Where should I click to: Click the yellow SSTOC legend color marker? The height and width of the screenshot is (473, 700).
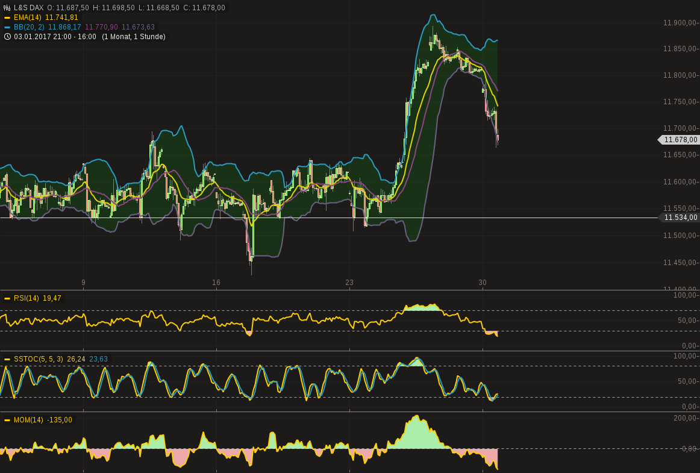point(7,359)
